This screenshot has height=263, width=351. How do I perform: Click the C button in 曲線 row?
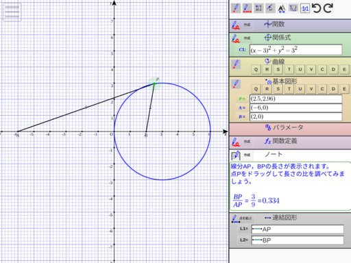pos(322,69)
